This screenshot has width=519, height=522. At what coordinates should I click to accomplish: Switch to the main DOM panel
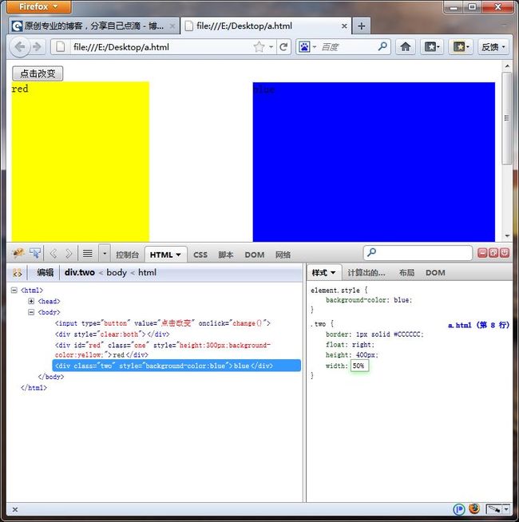pos(255,255)
